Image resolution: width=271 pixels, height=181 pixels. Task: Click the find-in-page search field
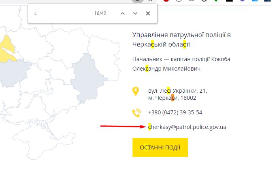pos(62,13)
